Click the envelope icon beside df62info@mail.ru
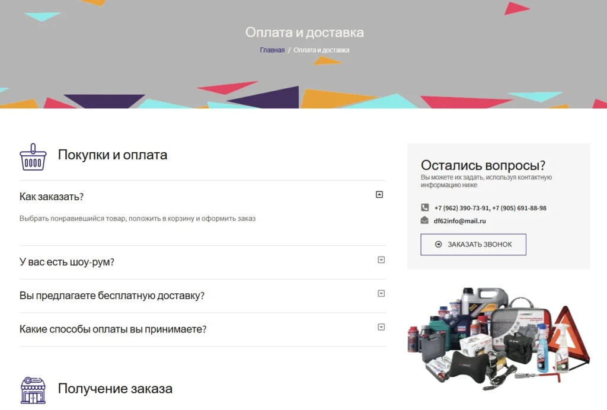 tap(424, 220)
